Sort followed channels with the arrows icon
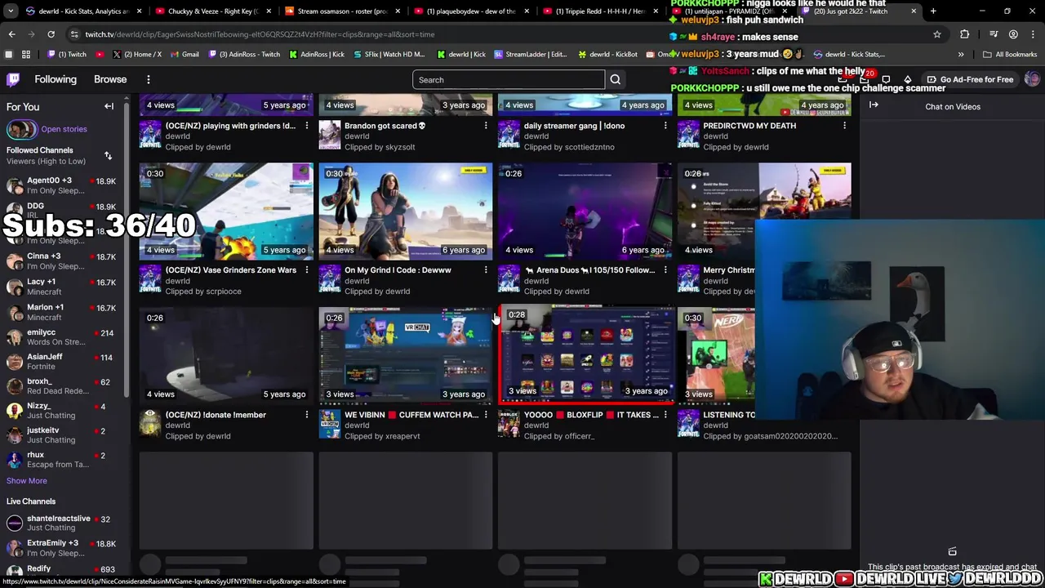 coord(108,155)
